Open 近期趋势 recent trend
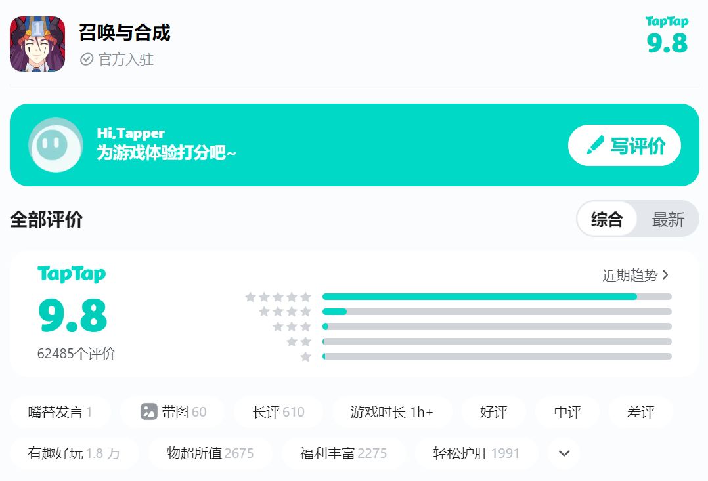The width and height of the screenshot is (708, 481). pos(635,275)
